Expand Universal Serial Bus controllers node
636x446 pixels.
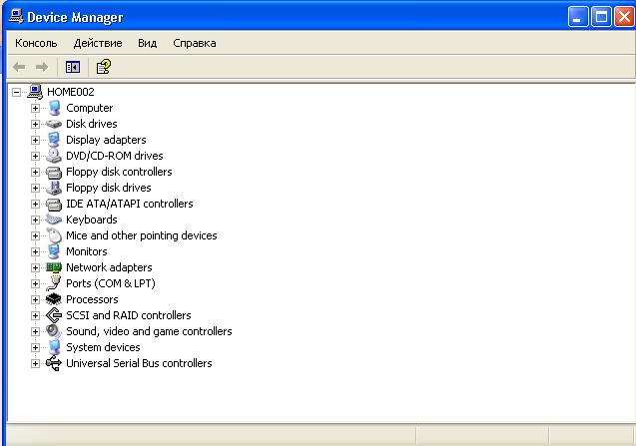point(35,364)
